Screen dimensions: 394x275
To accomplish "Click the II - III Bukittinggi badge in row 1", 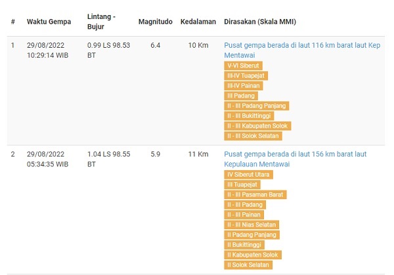I will (249, 116).
